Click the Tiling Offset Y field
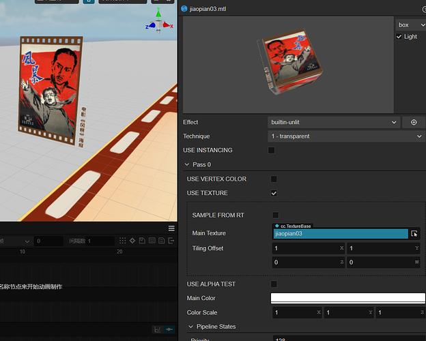 [384, 248]
